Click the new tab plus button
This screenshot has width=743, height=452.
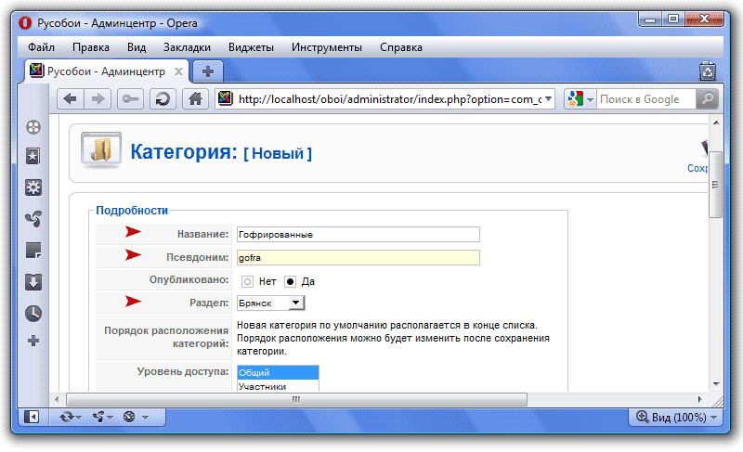pyautogui.click(x=208, y=71)
